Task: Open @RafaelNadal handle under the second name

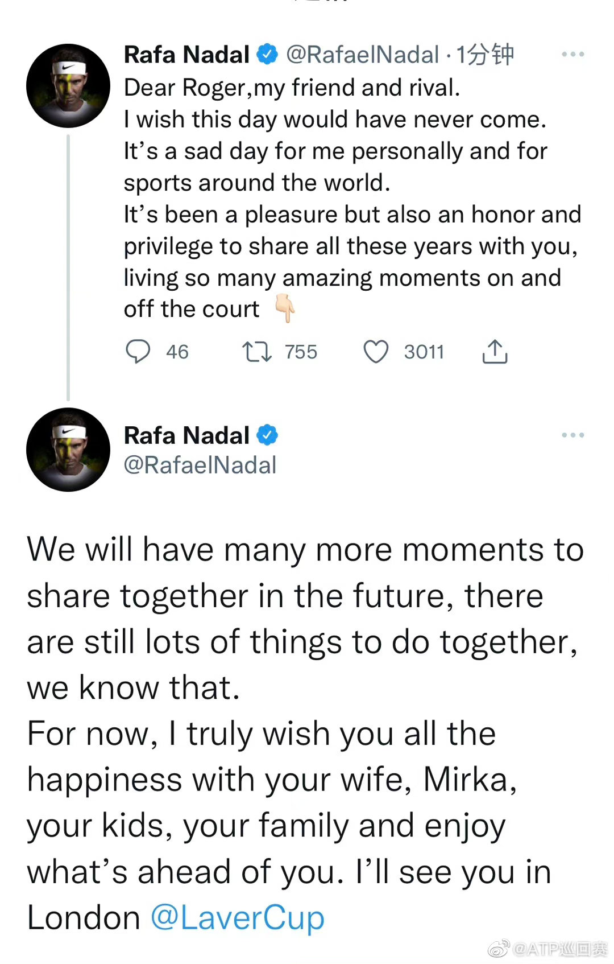Action: pos(200,465)
